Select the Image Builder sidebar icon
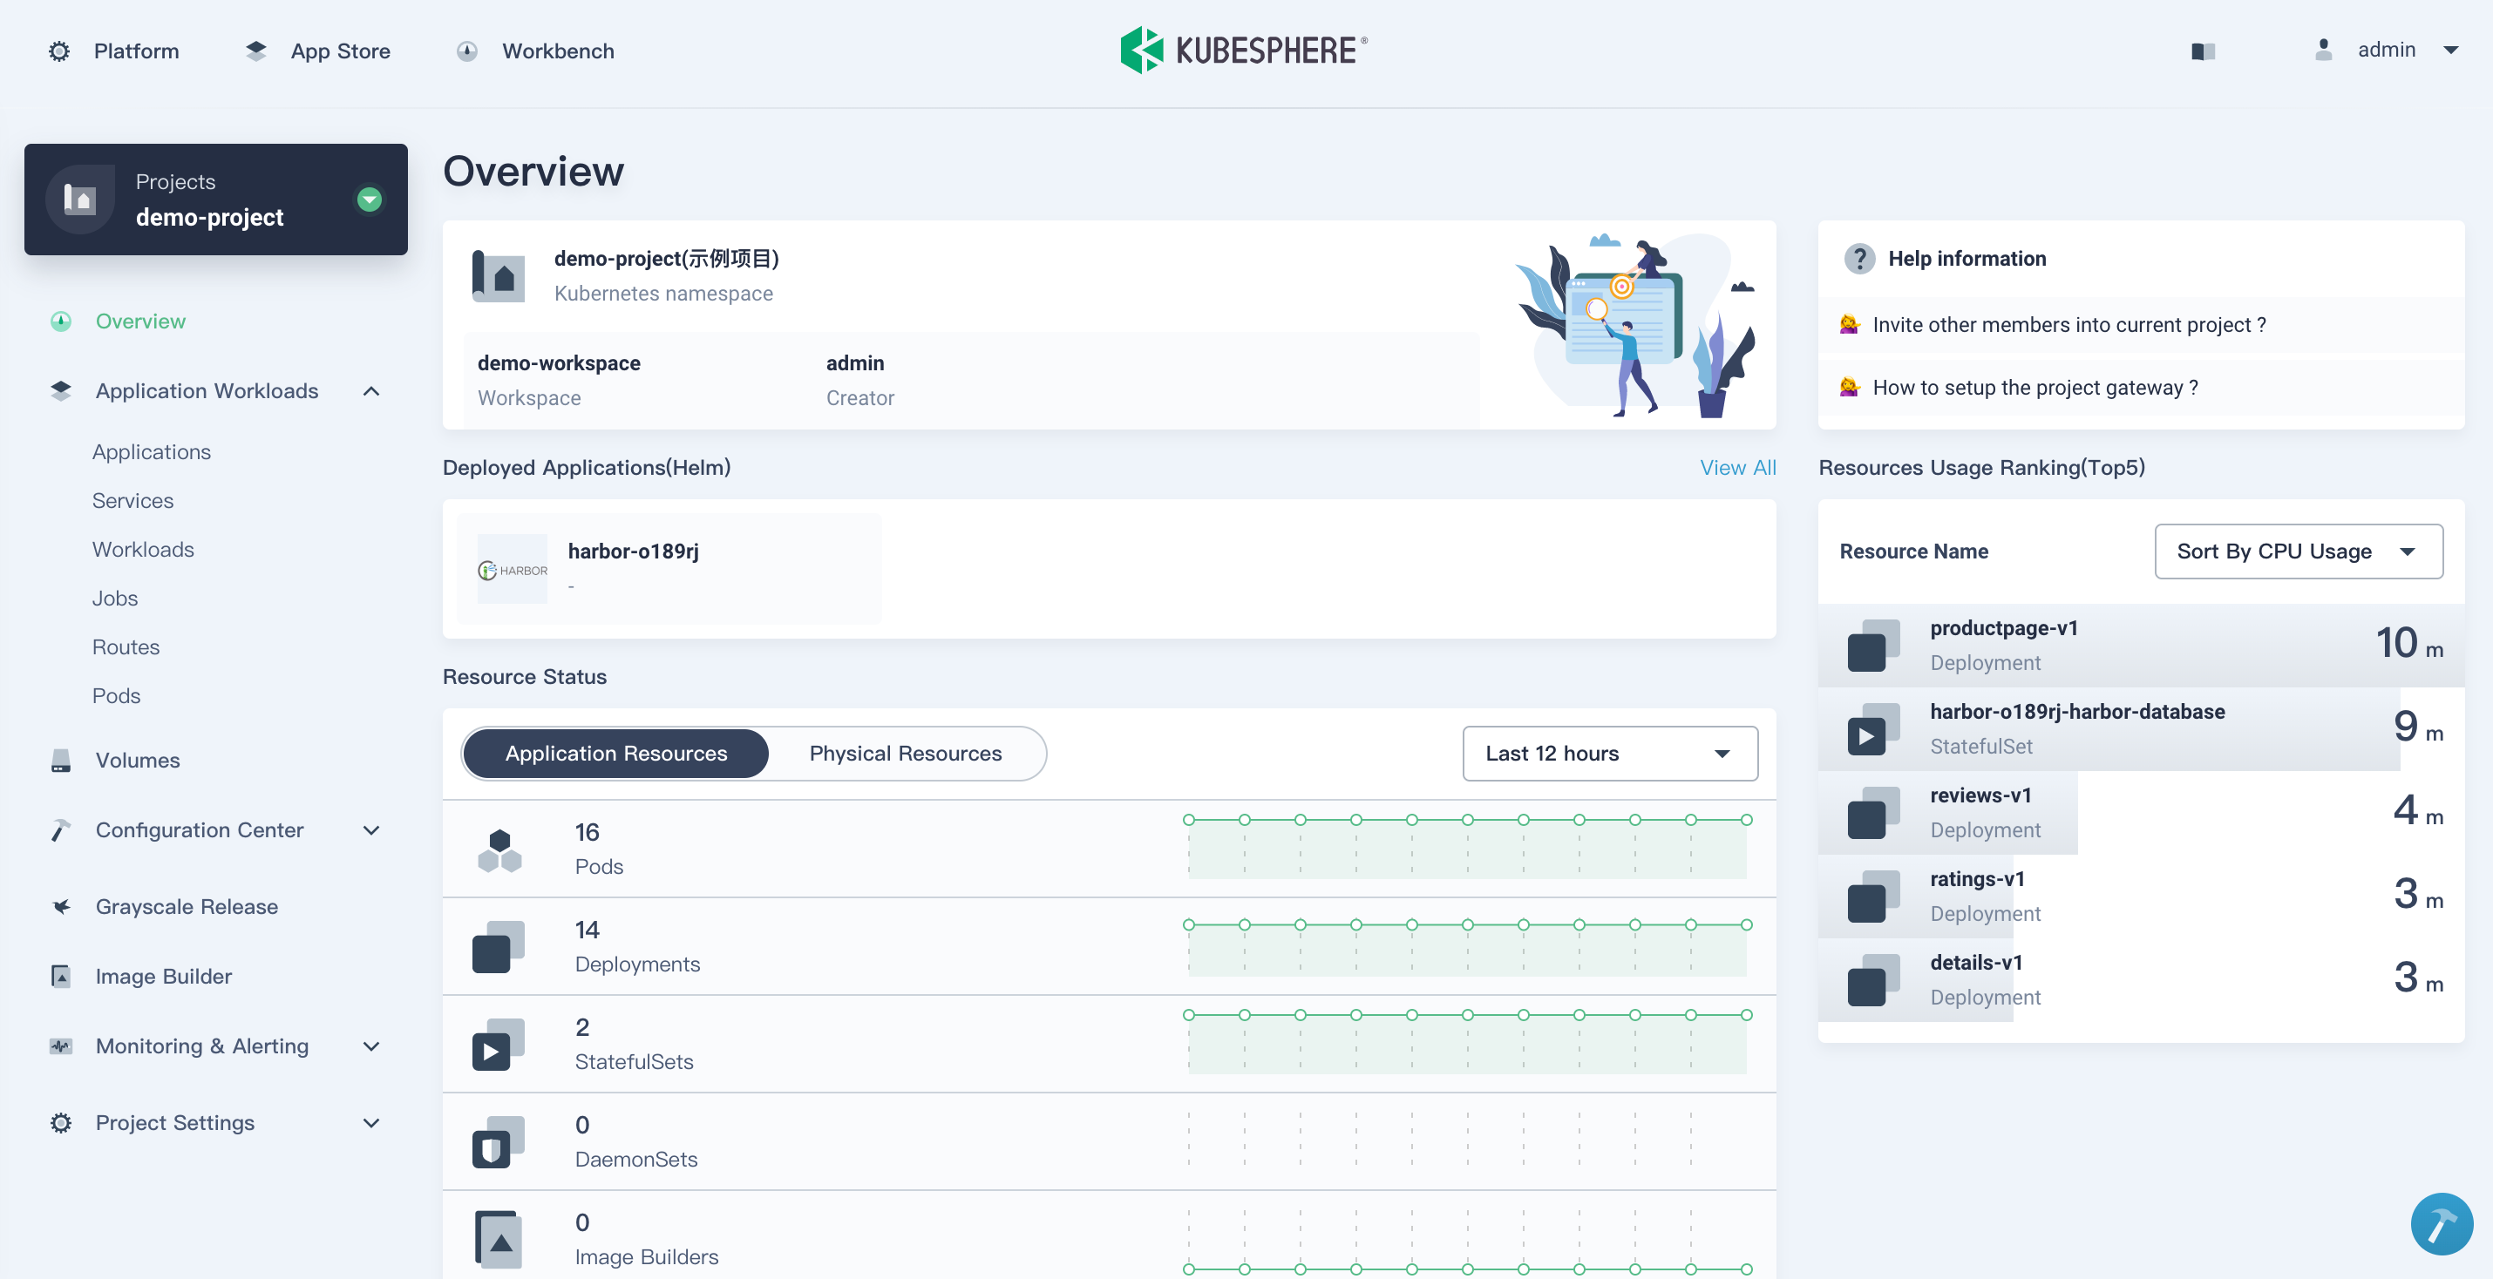Screen dimensions: 2493x1279 (x=60, y=976)
